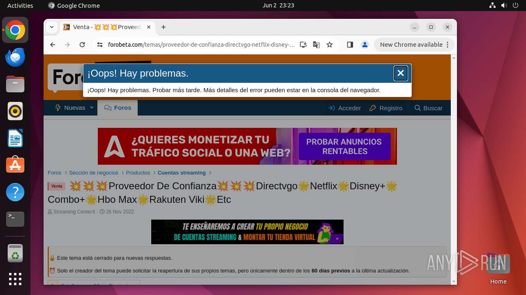Open Trash from the dock
The height and width of the screenshot is (295, 526).
pyautogui.click(x=15, y=254)
